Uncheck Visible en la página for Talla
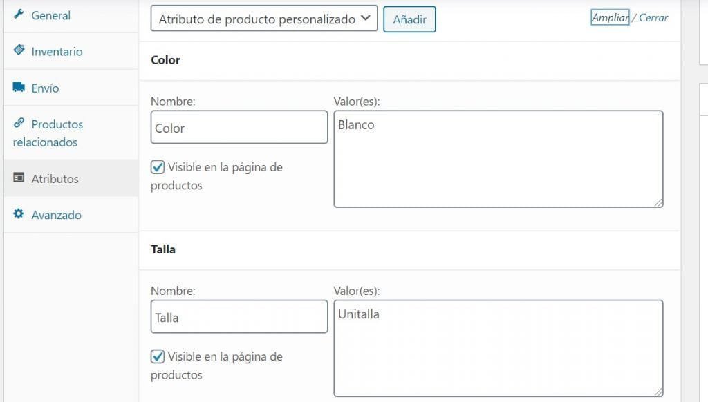Viewport: 708px width, 402px height. (158, 357)
